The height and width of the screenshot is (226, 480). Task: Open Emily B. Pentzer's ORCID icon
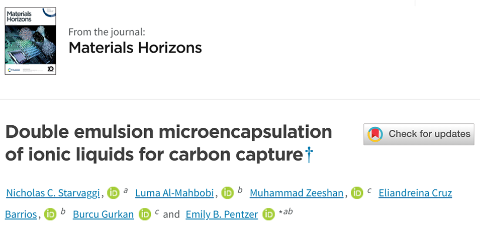(x=269, y=214)
